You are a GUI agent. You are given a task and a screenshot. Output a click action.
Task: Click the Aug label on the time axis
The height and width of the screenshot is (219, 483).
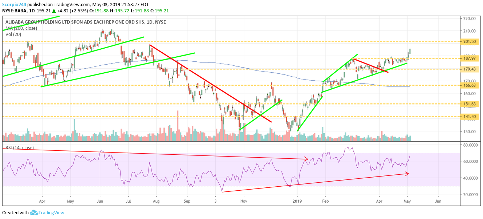click(157, 200)
